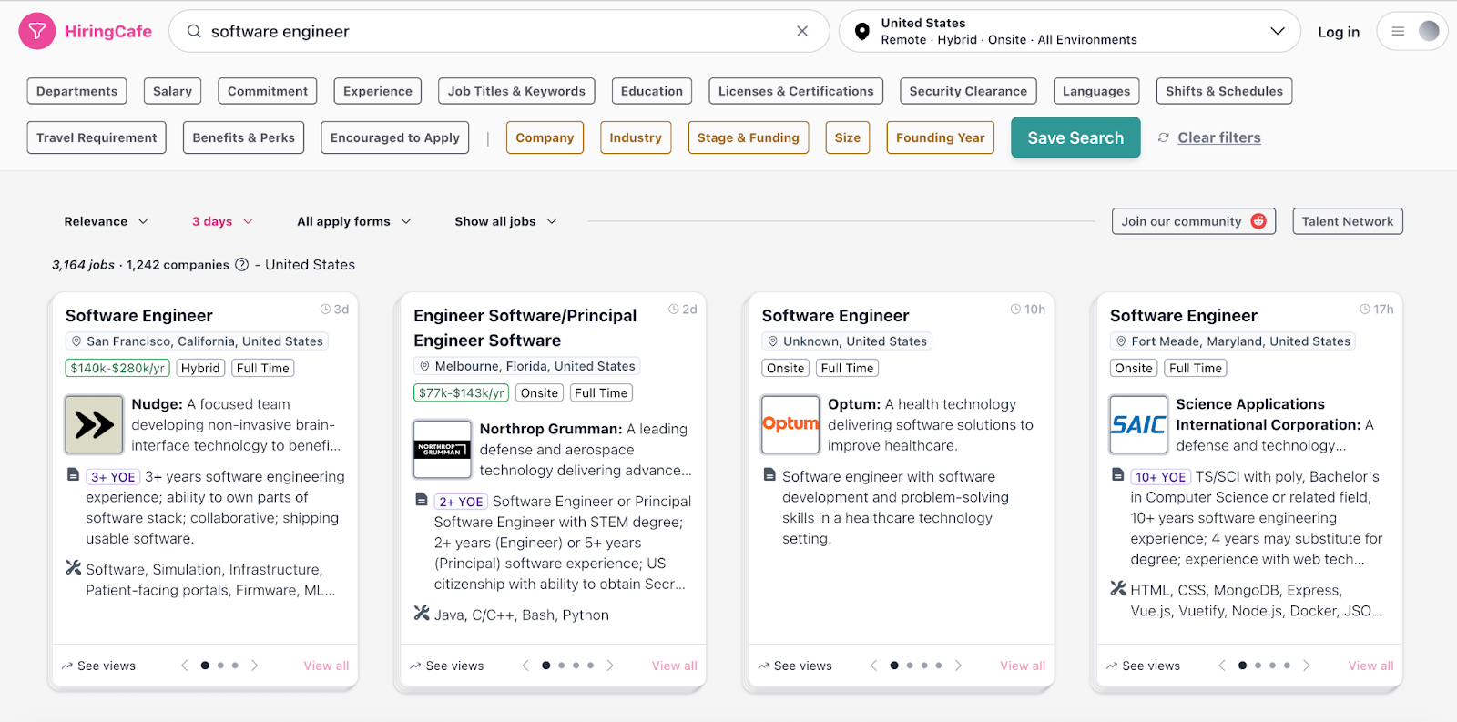Screen dimensions: 1457x722
Task: Open the Travel Requirement filter
Action: 97,137
